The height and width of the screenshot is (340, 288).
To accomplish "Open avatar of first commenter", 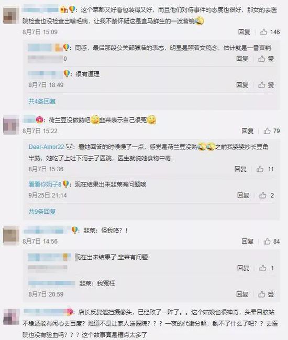I will [11, 15].
